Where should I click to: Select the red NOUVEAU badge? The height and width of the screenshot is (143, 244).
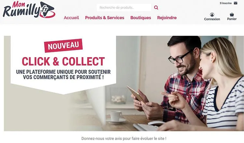pyautogui.click(x=63, y=46)
